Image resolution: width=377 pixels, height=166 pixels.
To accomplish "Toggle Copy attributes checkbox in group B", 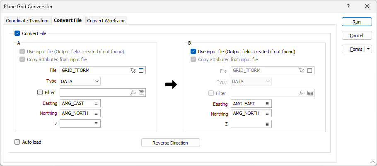I will pos(193,59).
